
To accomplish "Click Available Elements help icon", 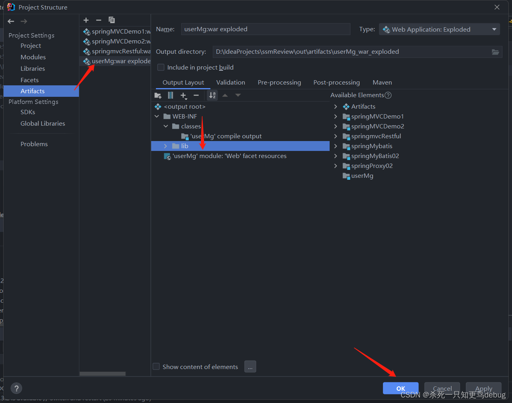I will pos(388,95).
